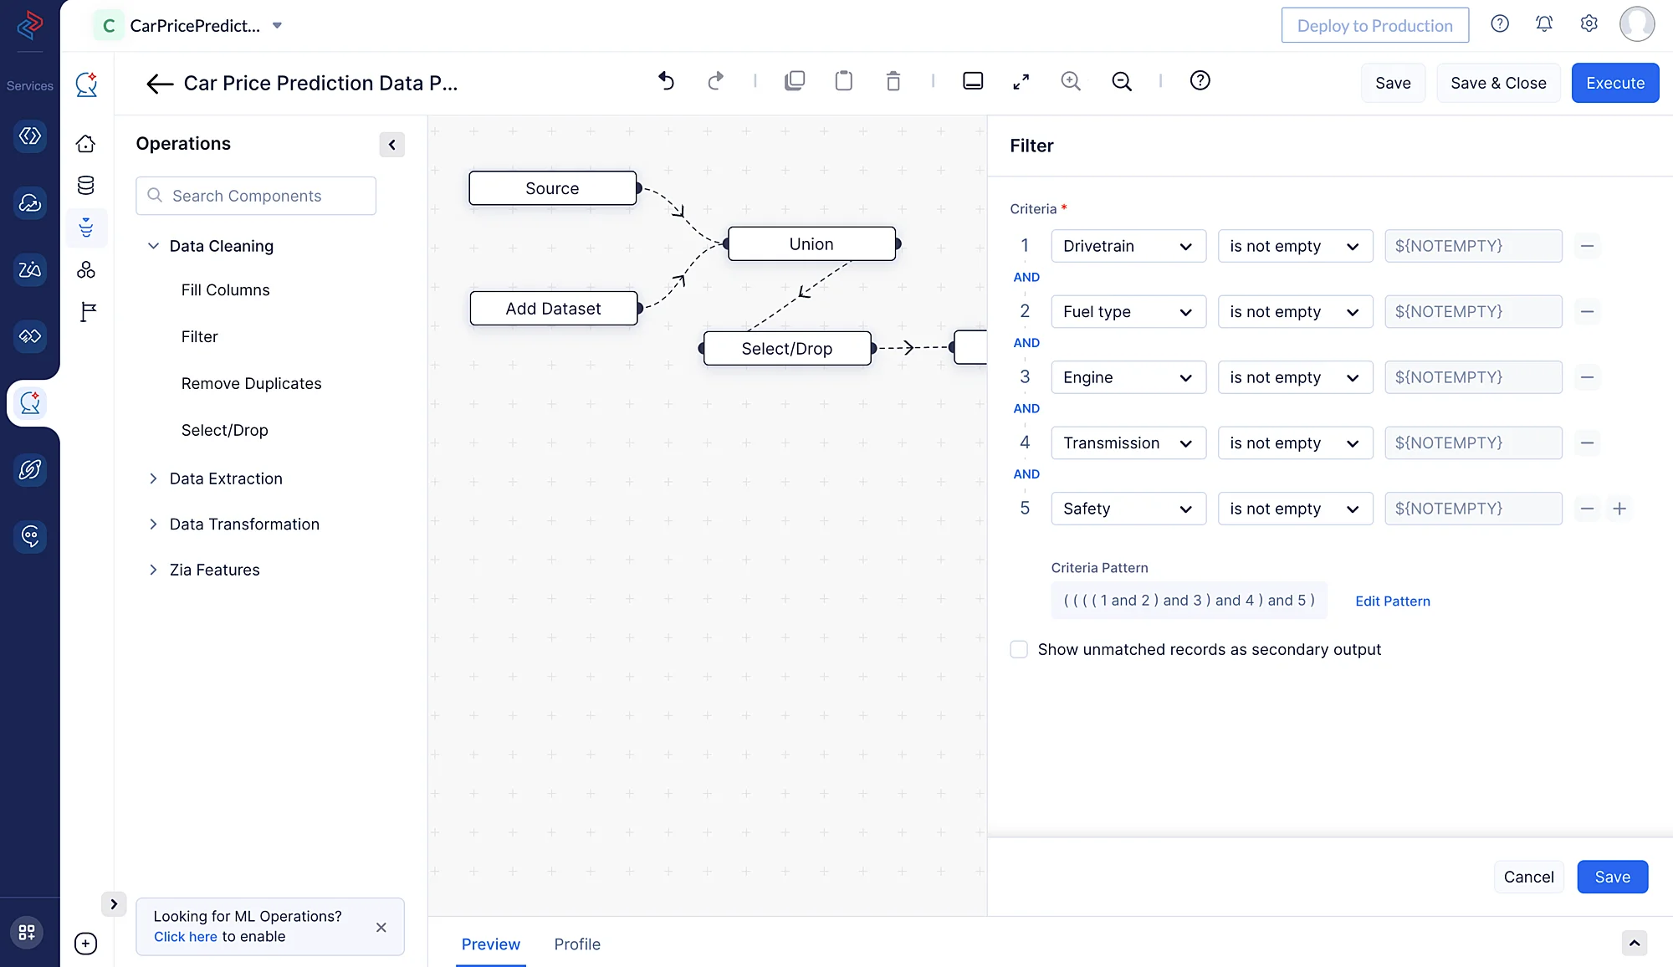The width and height of the screenshot is (1673, 967).
Task: Click plus icon to add criteria row
Action: [1619, 509]
